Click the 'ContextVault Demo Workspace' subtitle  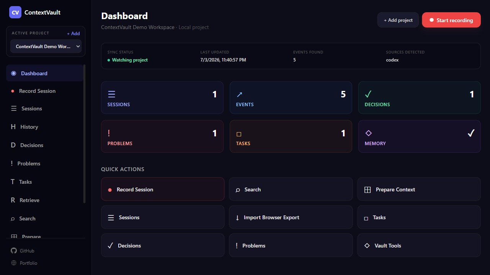pyautogui.click(x=138, y=27)
